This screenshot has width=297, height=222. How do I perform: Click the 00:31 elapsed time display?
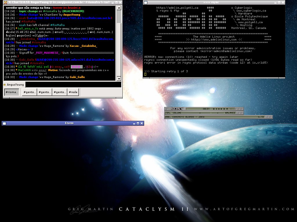(206, 109)
